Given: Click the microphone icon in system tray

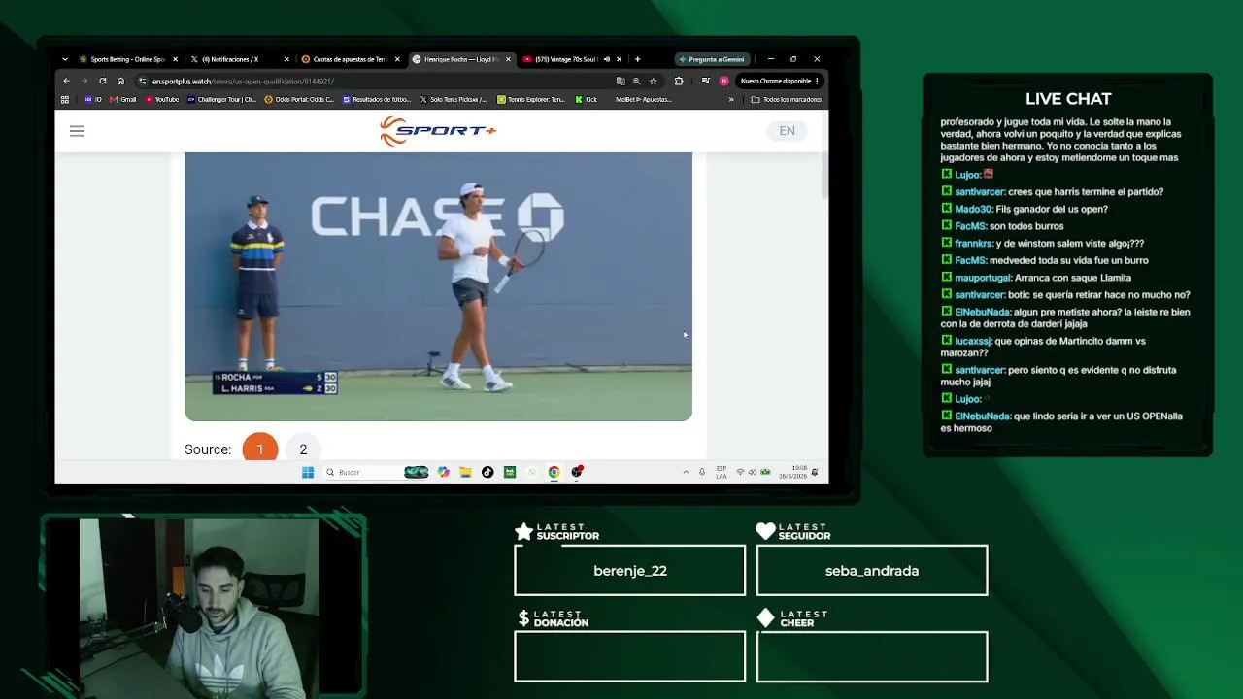Looking at the screenshot, I should [702, 472].
